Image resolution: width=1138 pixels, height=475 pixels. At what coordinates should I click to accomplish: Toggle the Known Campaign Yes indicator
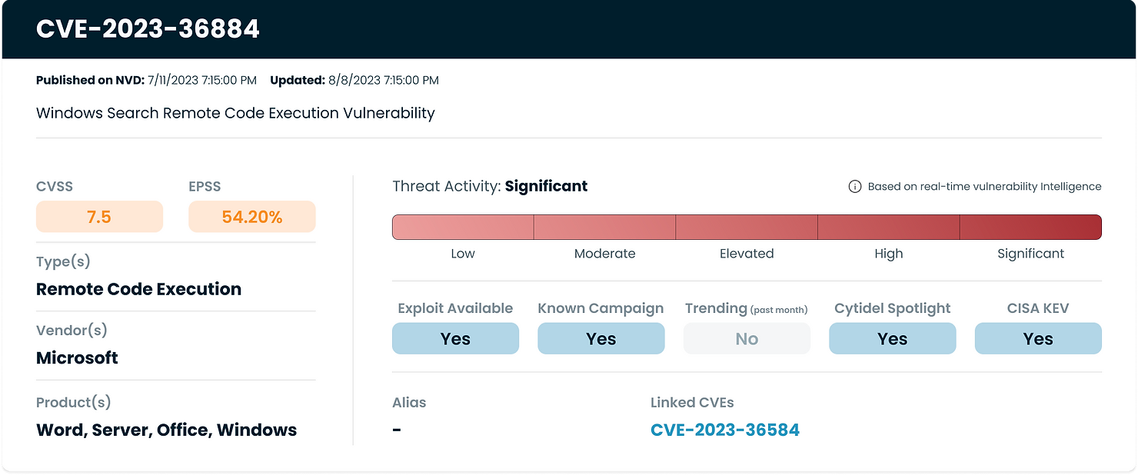(x=601, y=338)
